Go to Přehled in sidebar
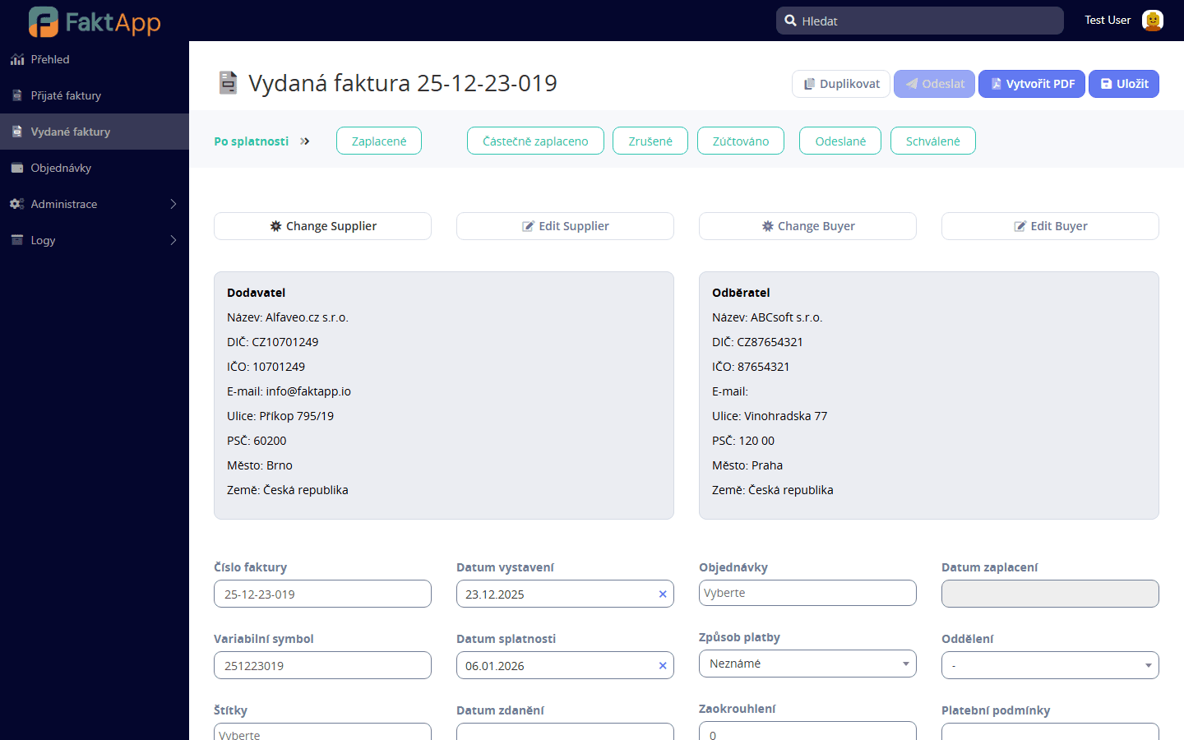Screen dimensions: 1184x740 click(x=95, y=59)
